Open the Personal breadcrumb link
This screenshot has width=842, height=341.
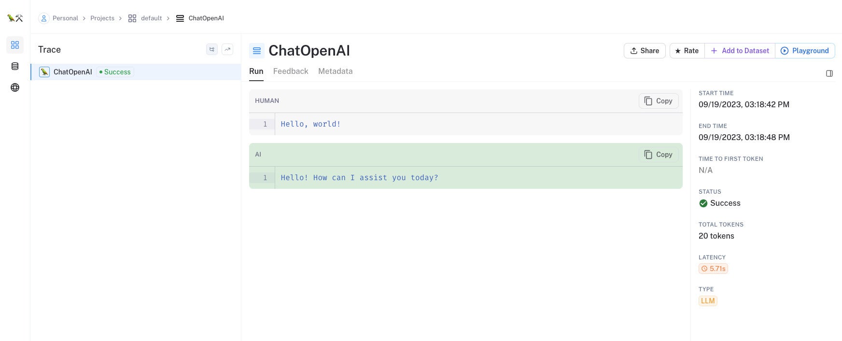pyautogui.click(x=65, y=18)
